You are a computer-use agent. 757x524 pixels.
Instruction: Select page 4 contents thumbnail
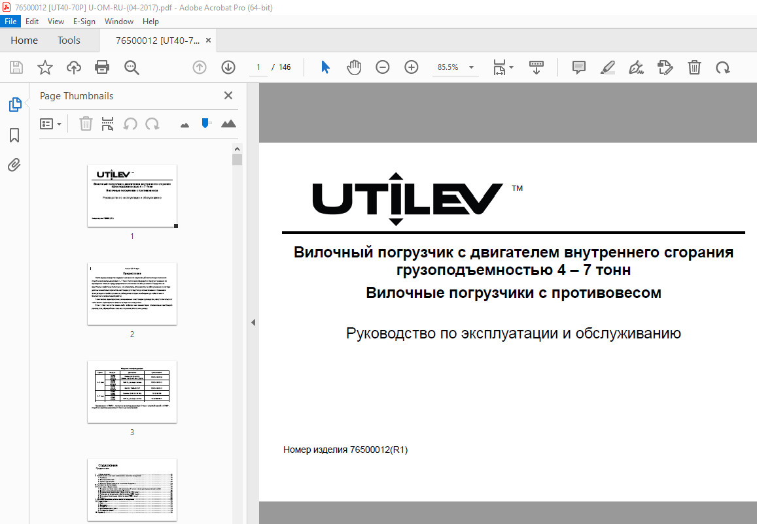tap(132, 490)
